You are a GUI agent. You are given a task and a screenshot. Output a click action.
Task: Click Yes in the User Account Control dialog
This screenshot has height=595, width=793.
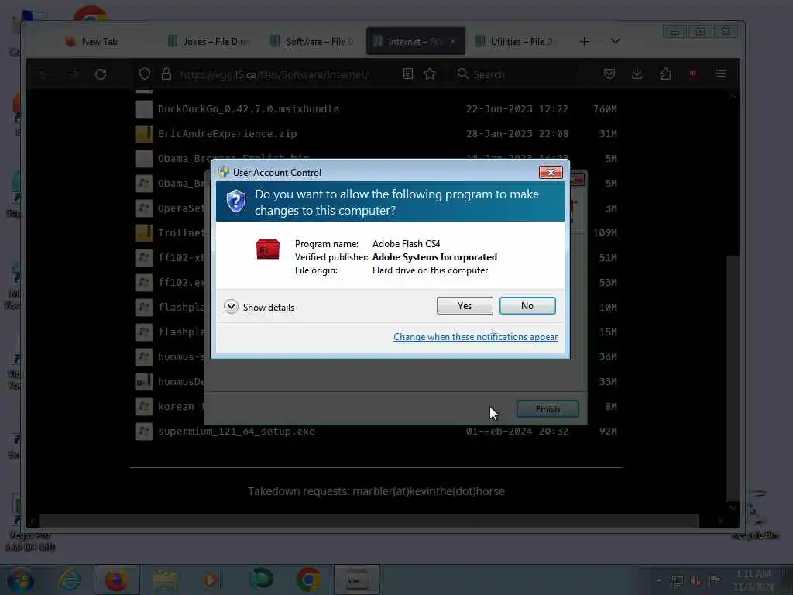tap(465, 305)
